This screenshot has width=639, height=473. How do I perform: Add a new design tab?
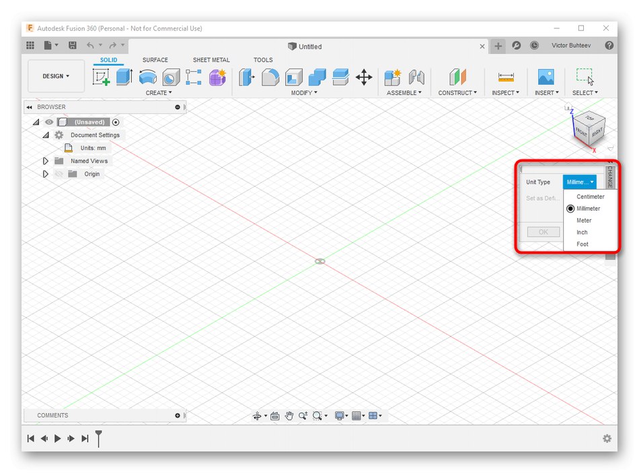pos(498,46)
